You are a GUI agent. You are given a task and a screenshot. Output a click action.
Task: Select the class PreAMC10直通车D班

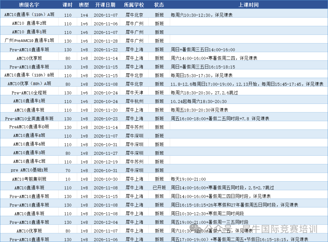coord(29,127)
